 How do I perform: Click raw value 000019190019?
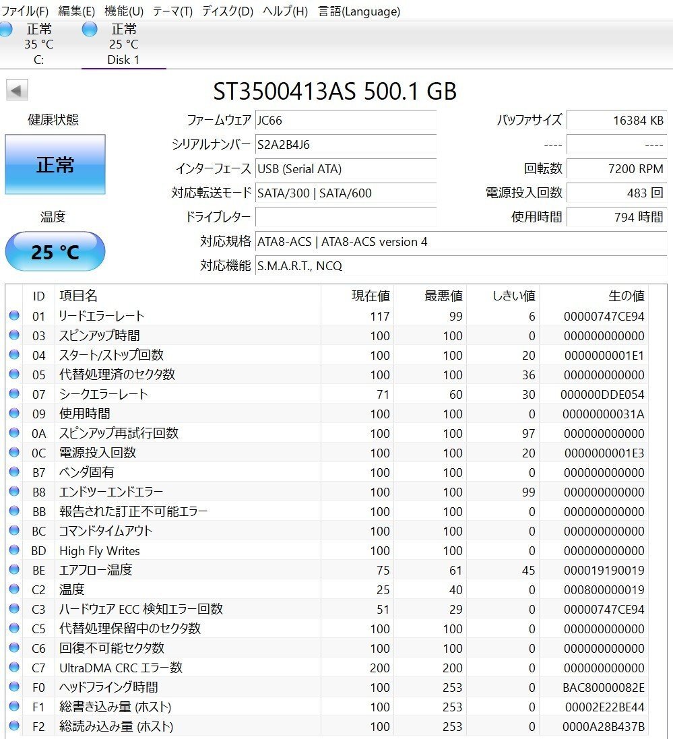tap(604, 571)
